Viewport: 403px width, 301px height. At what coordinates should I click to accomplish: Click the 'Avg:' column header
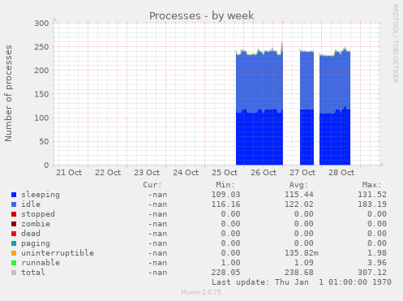pos(298,185)
